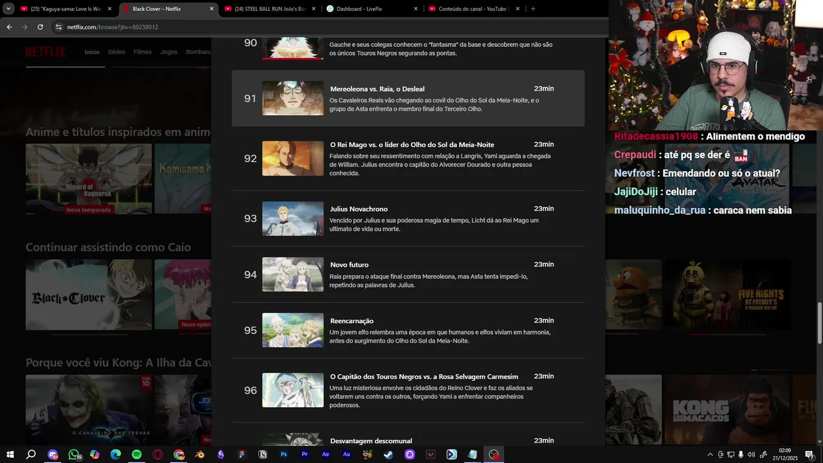Open Figma from the taskbar

[x=242, y=455]
